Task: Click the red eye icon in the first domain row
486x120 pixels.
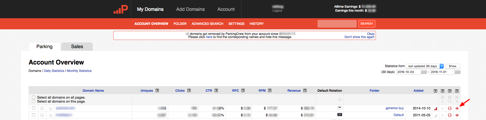Action: pos(457,108)
